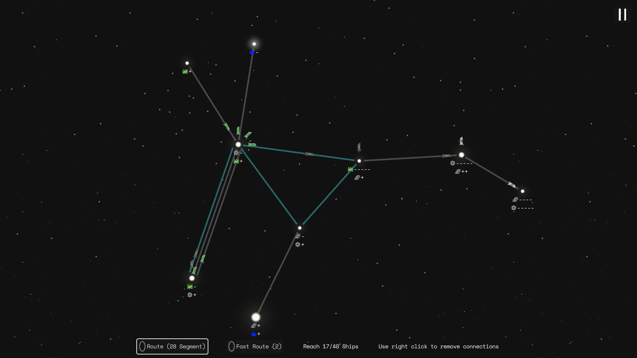Image resolution: width=637 pixels, height=358 pixels.
Task: Click the top-left star with green chart icon
Action: (x=187, y=63)
